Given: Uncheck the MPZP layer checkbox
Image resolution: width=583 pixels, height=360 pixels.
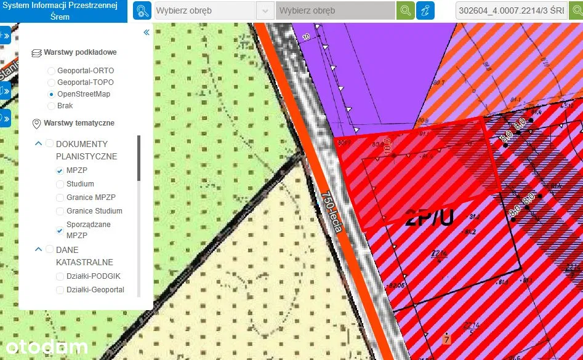Looking at the screenshot, I should pos(60,170).
